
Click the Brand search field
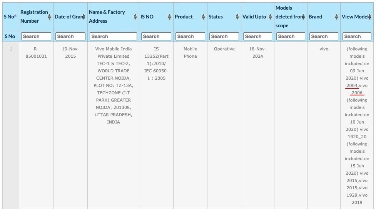click(324, 37)
